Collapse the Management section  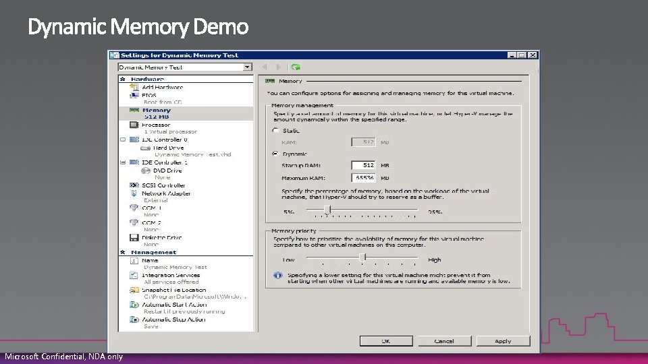click(x=123, y=252)
